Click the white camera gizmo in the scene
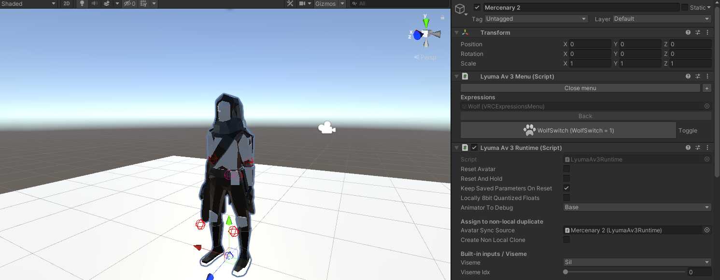This screenshot has height=280, width=720. click(x=327, y=128)
